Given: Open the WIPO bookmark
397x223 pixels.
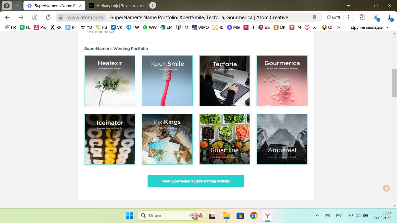Looking at the screenshot, I should coord(200,27).
